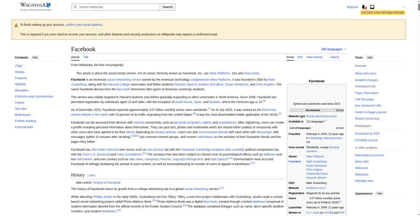Open the Meta Platforms hatnote link
Viewport: 420px width, 216px height.
click(219, 73)
